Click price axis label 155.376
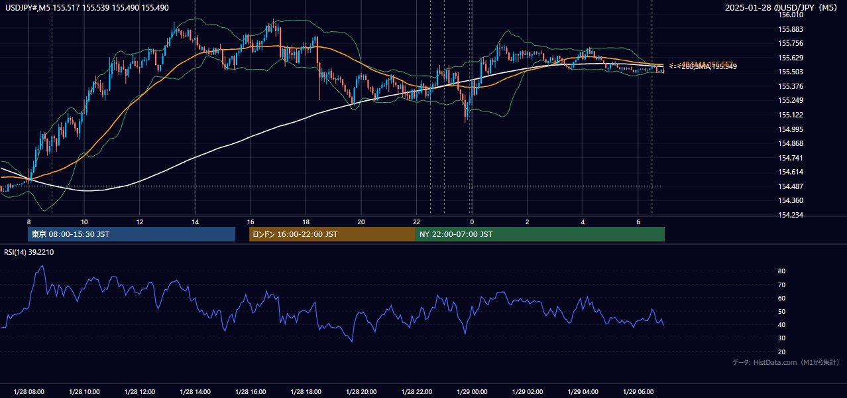Image resolution: width=847 pixels, height=398 pixels. click(791, 86)
